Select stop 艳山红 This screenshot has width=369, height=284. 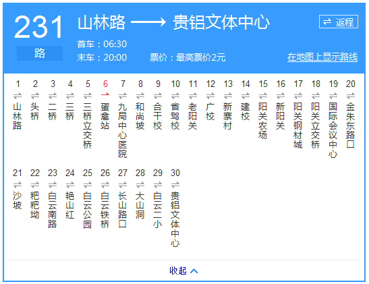click(70, 206)
